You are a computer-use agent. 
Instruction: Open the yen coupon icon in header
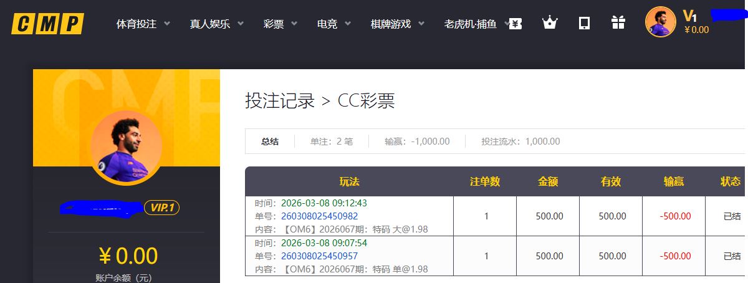515,24
